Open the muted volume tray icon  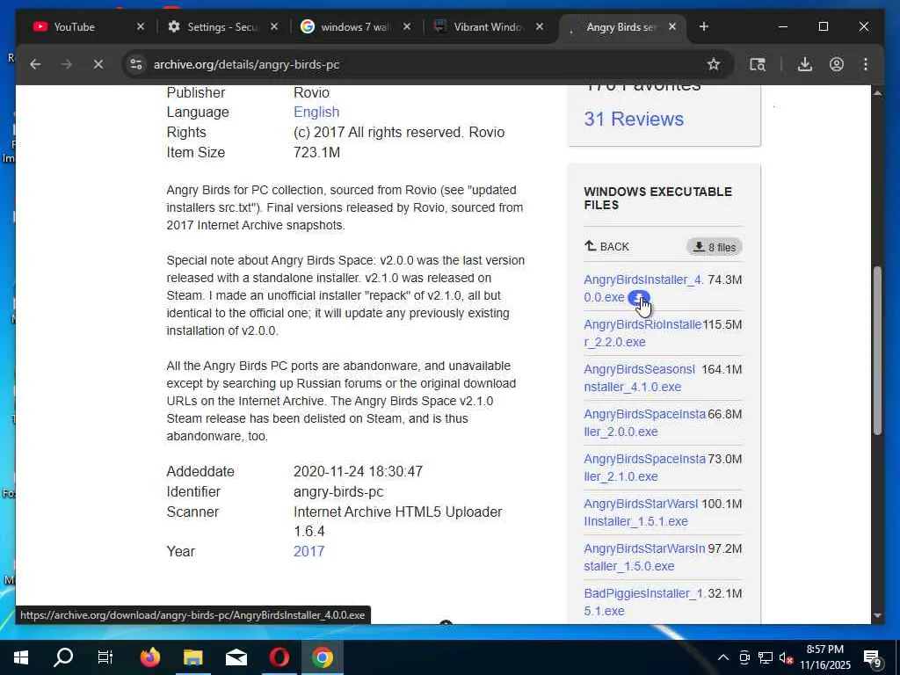[x=786, y=657]
